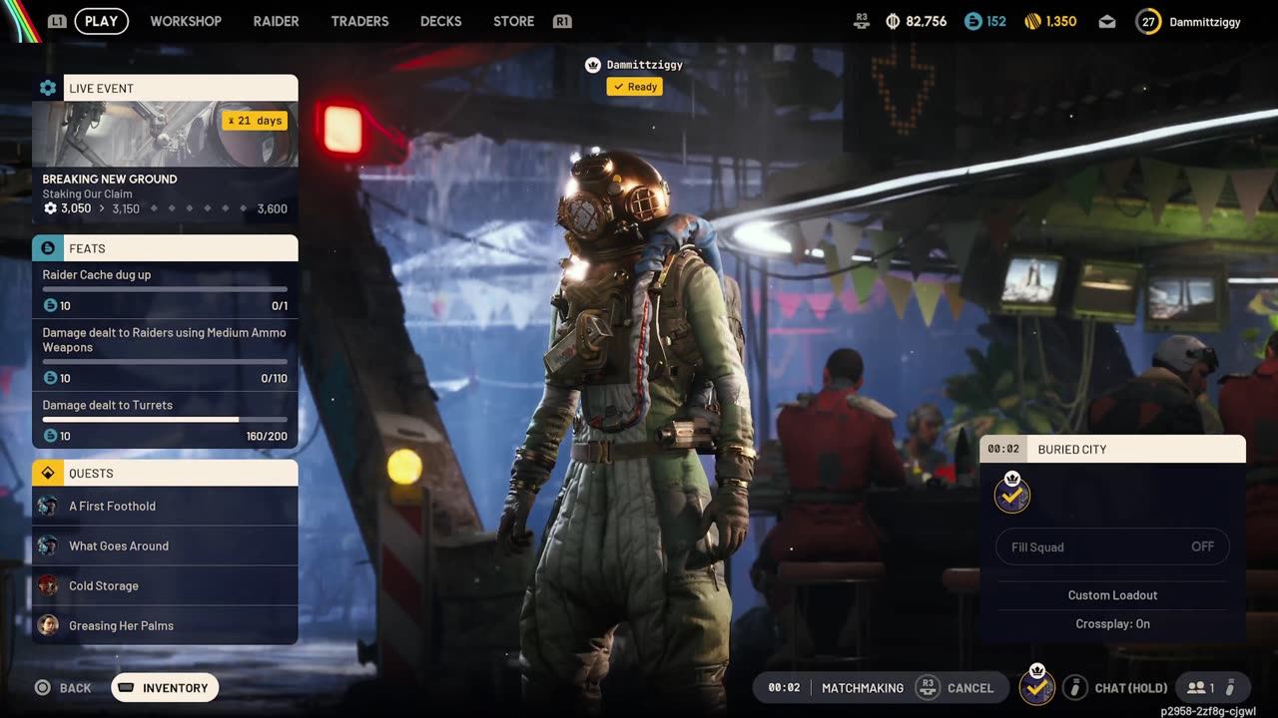This screenshot has height=718, width=1278.
Task: Open the What Goes Around quest
Action: point(165,545)
